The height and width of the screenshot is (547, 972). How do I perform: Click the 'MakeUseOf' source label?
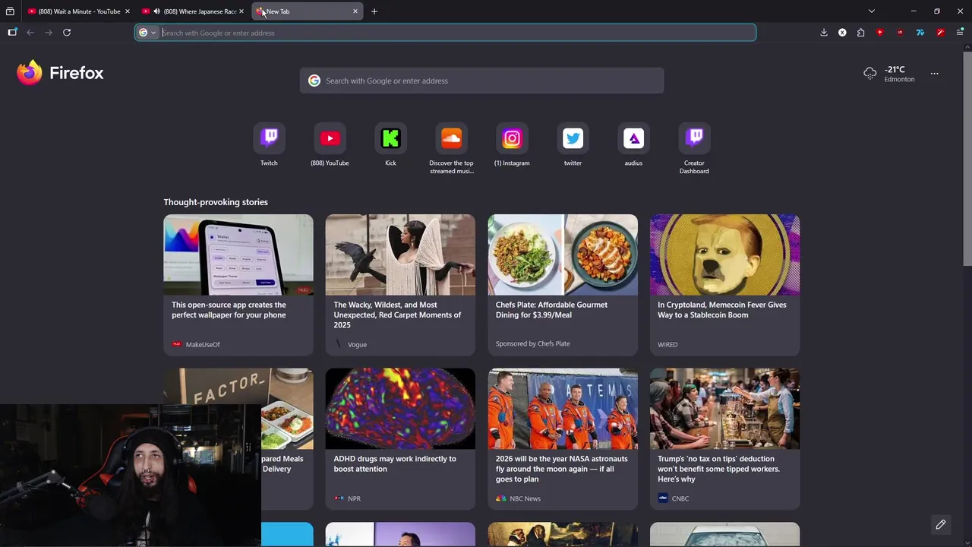(x=203, y=344)
